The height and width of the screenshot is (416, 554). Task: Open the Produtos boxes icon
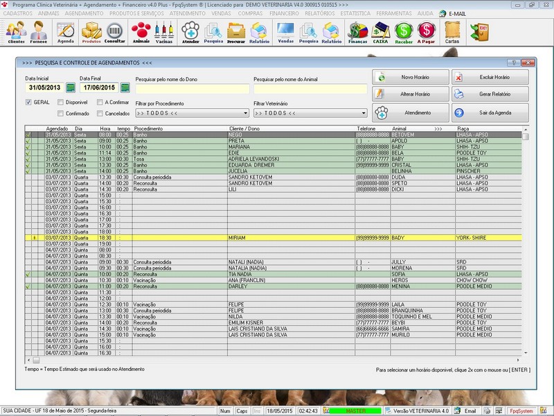click(91, 32)
